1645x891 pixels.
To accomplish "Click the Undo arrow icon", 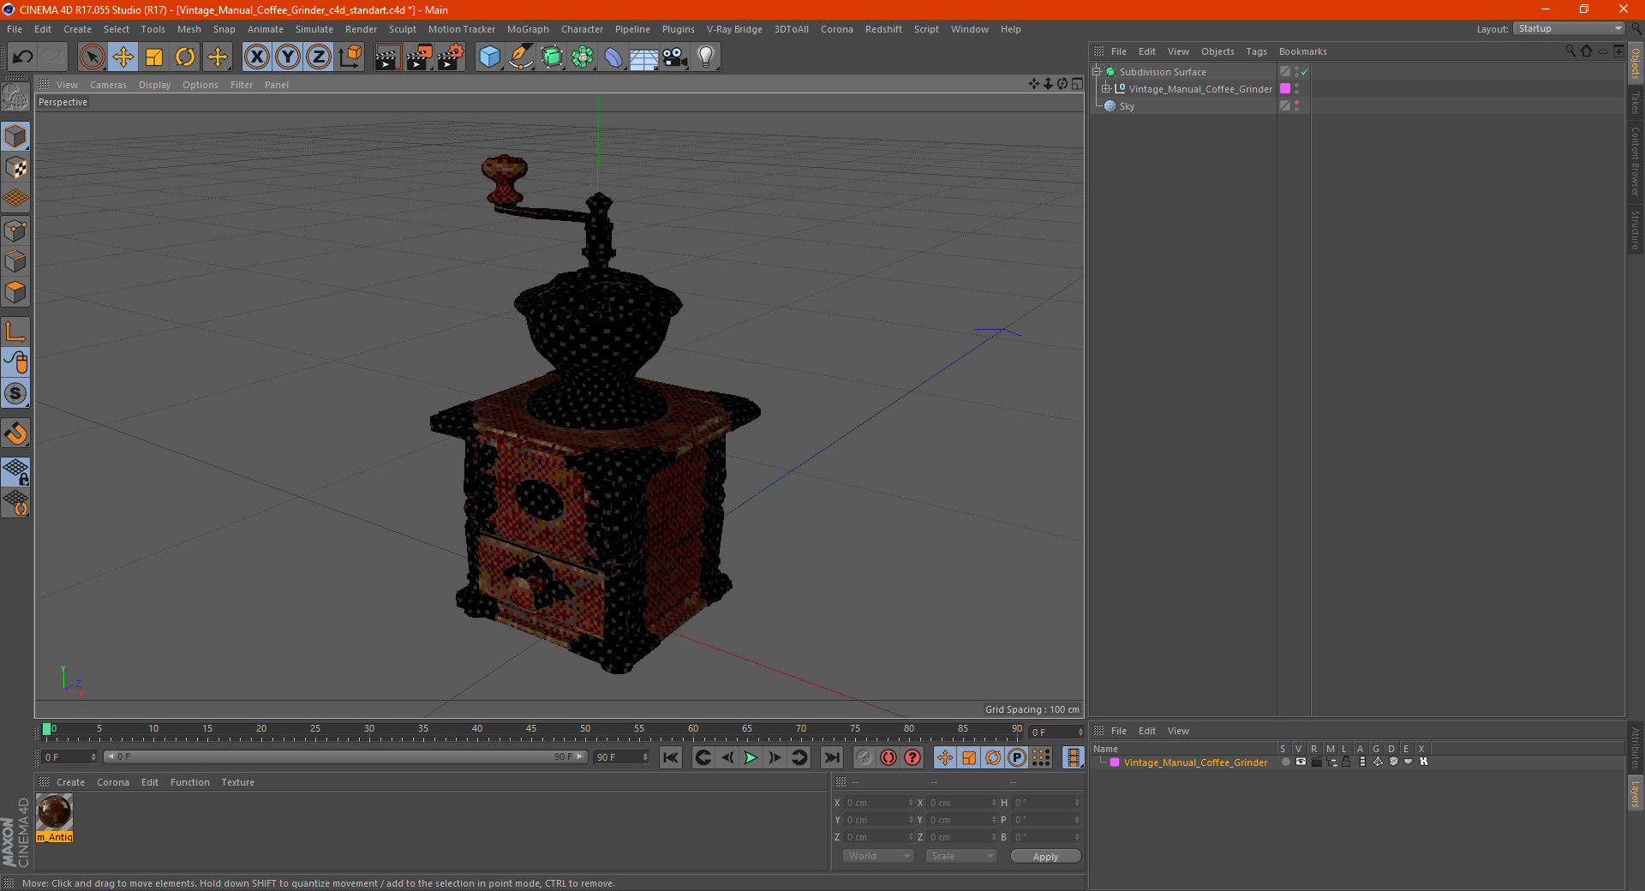I will 23,57.
